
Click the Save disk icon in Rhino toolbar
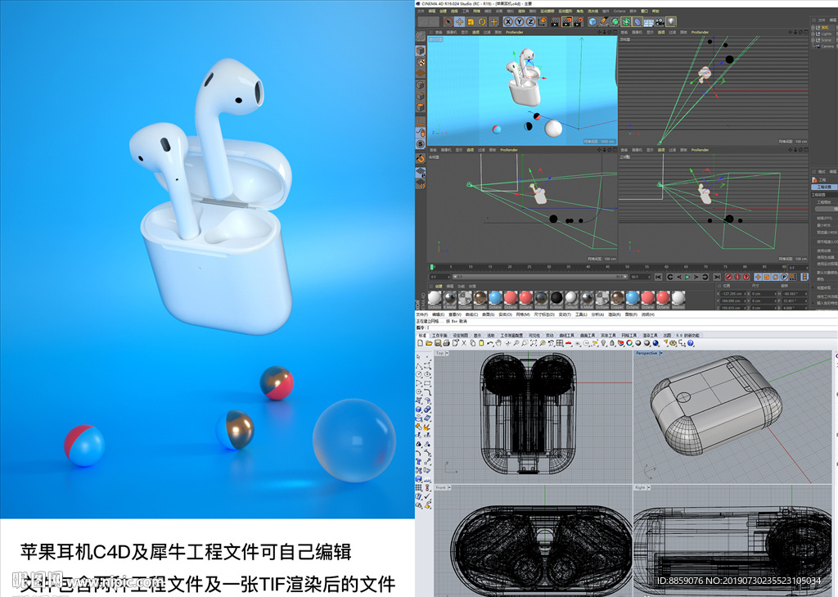click(438, 343)
